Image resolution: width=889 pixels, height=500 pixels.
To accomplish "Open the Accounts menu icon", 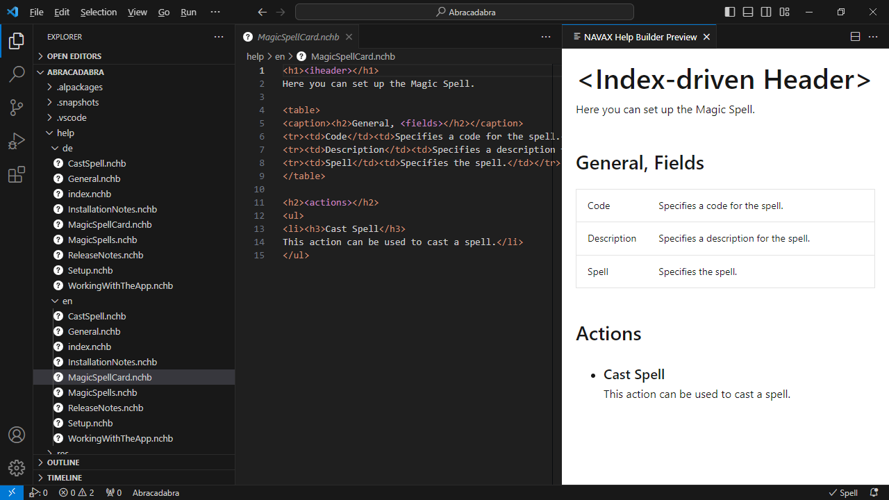I will [17, 435].
